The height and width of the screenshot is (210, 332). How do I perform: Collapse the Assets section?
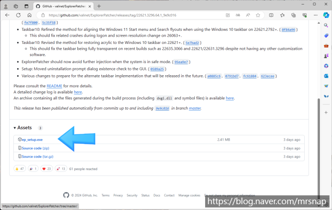pos(23,128)
